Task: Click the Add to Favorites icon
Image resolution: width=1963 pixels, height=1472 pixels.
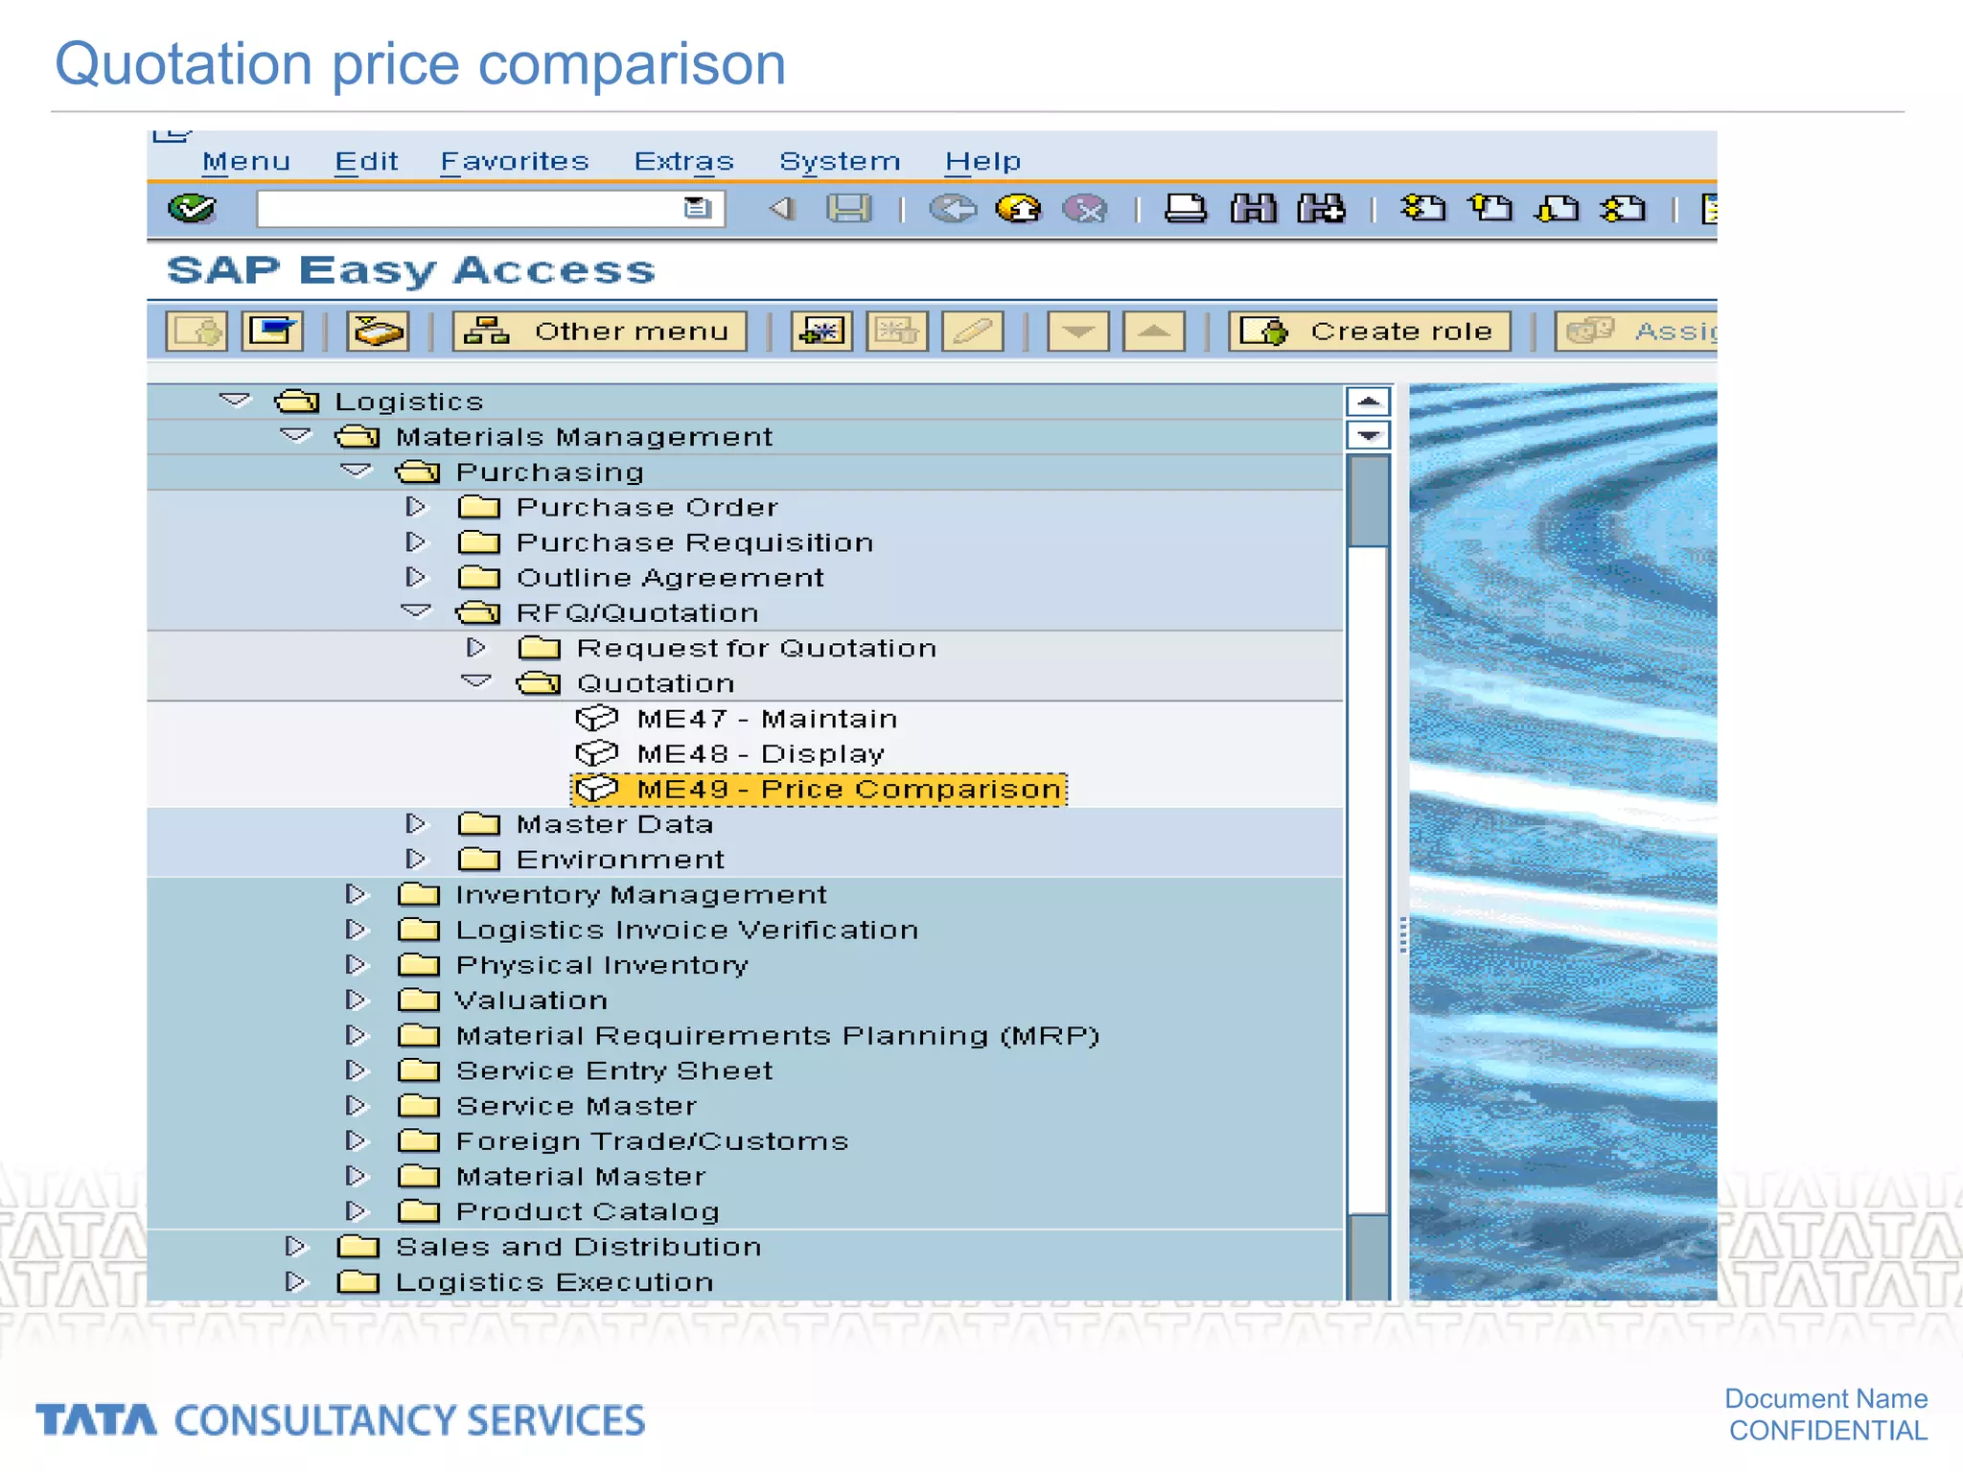Action: (x=821, y=332)
